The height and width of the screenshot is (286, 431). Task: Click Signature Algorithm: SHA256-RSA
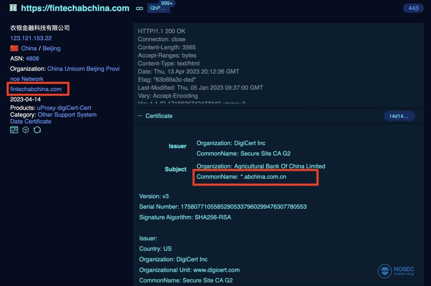point(185,217)
